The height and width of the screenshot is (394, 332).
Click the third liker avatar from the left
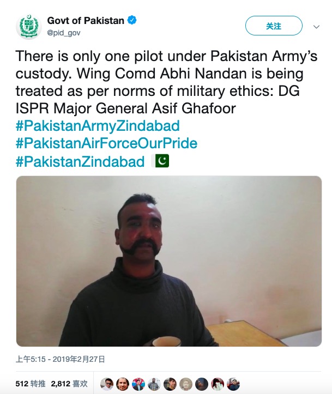pos(140,384)
